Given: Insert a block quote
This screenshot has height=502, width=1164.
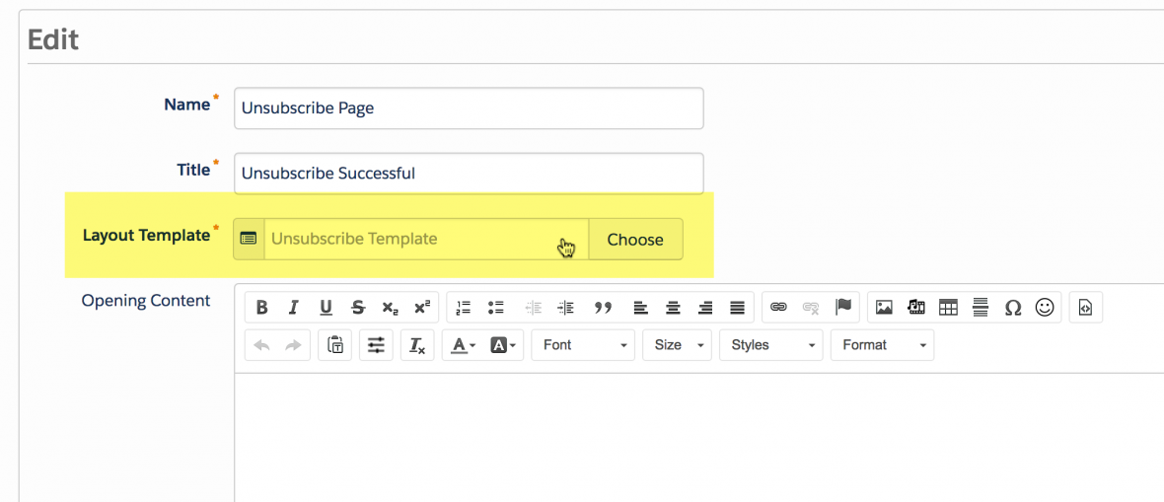Looking at the screenshot, I should coord(604,308).
